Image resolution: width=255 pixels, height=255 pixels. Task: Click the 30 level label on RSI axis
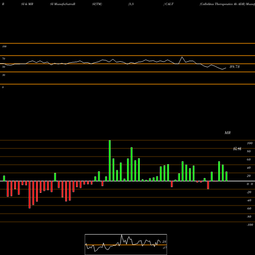click(4, 75)
